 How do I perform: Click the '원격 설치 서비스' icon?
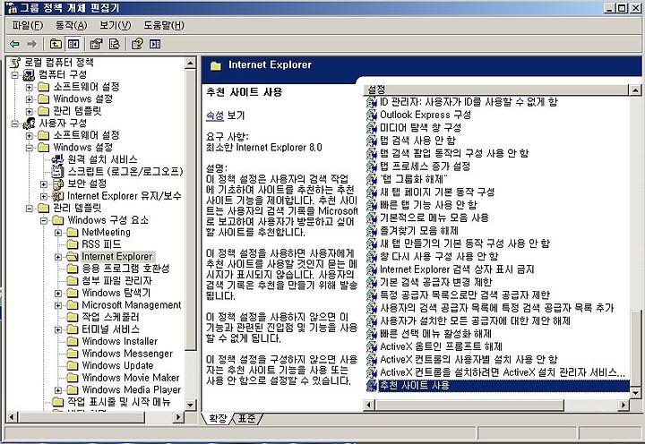pyautogui.click(x=58, y=159)
